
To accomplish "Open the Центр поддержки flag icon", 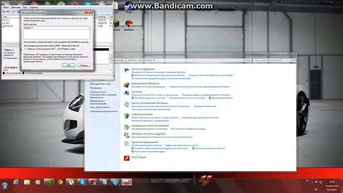I will [x=126, y=70].
